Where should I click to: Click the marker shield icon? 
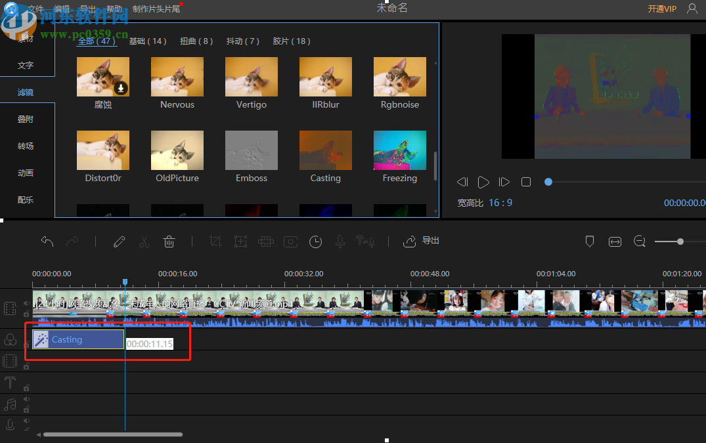[590, 242]
